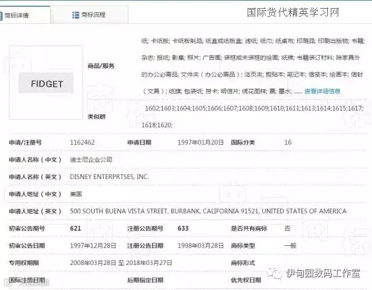The image size is (372, 290).
Task: Click the 初审公告期号 label
Action: (x=27, y=228)
